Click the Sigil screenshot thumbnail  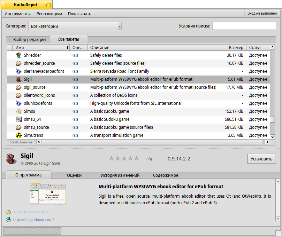(x=48, y=194)
